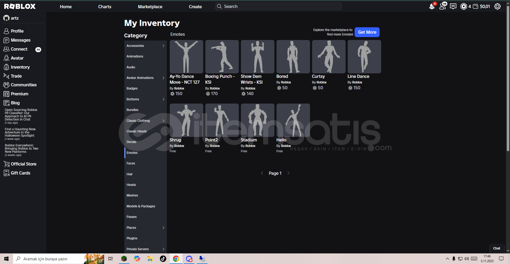The height and width of the screenshot is (264, 510).
Task: Open the Stadium emote thumbnail
Action: [258, 120]
